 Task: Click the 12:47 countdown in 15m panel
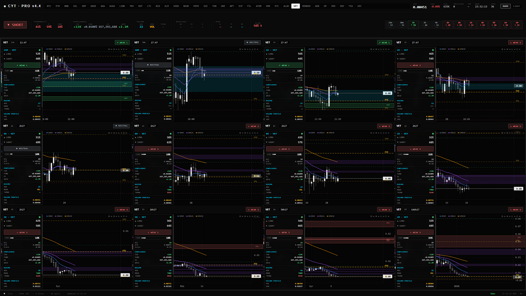pos(23,42)
